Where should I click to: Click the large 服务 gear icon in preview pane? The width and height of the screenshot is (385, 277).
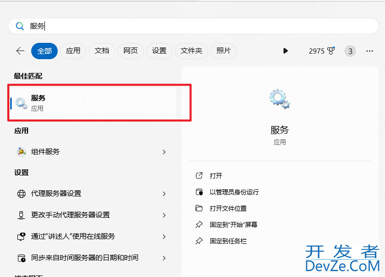click(x=279, y=98)
